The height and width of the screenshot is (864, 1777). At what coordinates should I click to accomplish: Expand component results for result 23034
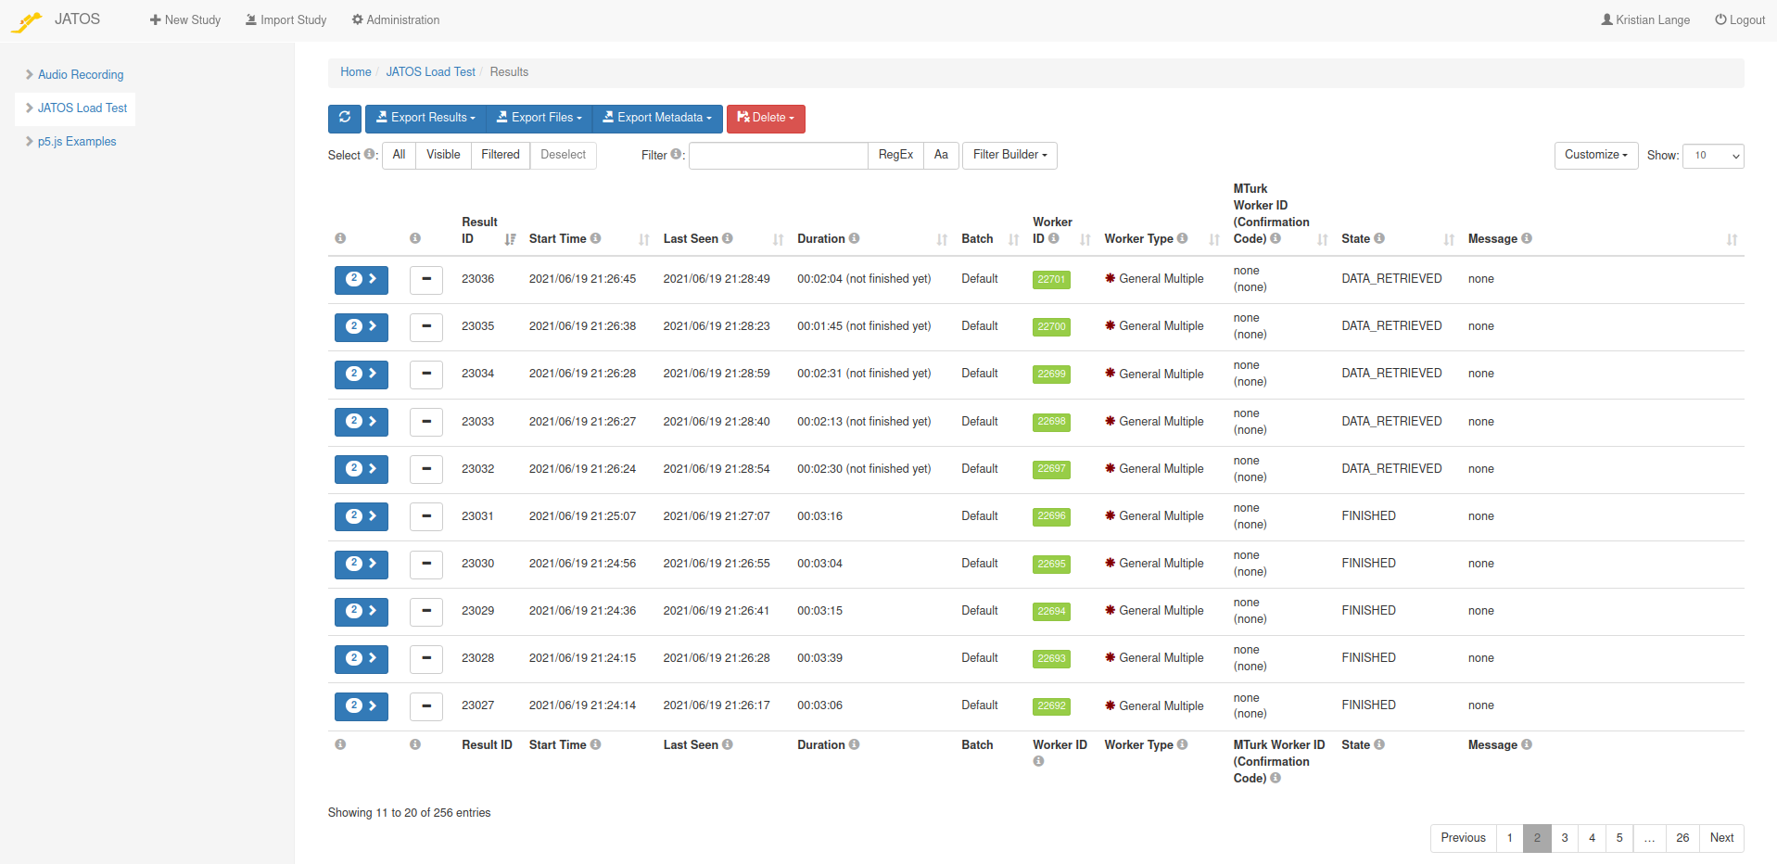click(x=361, y=374)
